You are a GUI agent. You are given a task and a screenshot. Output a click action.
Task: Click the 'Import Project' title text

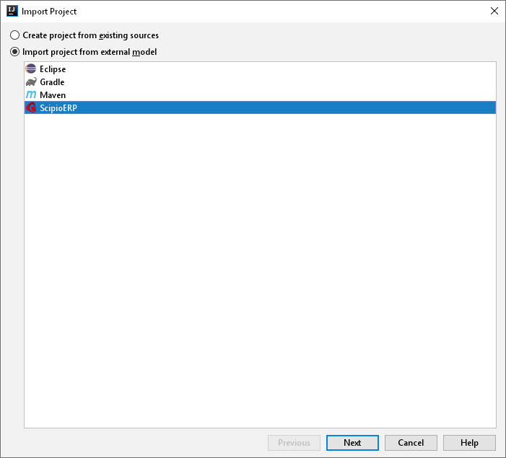[x=49, y=12]
